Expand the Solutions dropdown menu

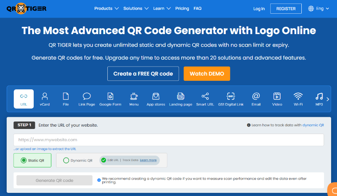pyautogui.click(x=136, y=8)
